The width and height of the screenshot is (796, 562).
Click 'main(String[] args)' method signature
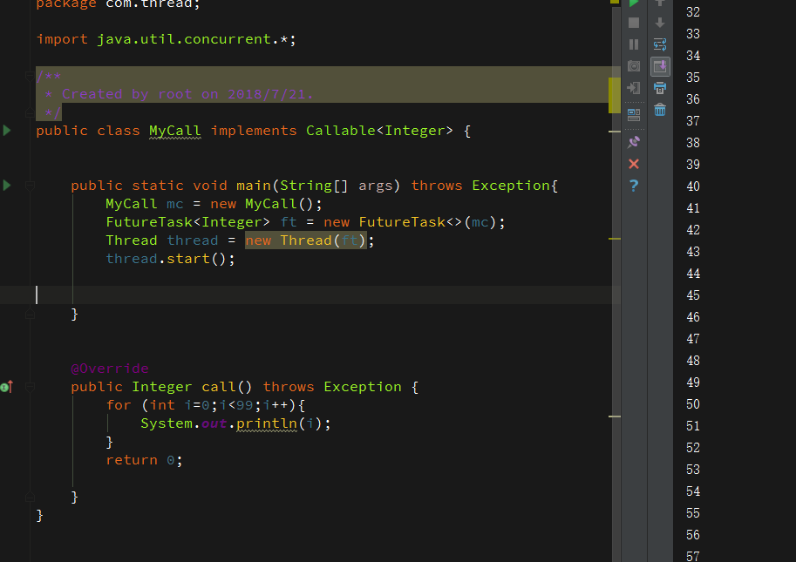[x=318, y=186]
